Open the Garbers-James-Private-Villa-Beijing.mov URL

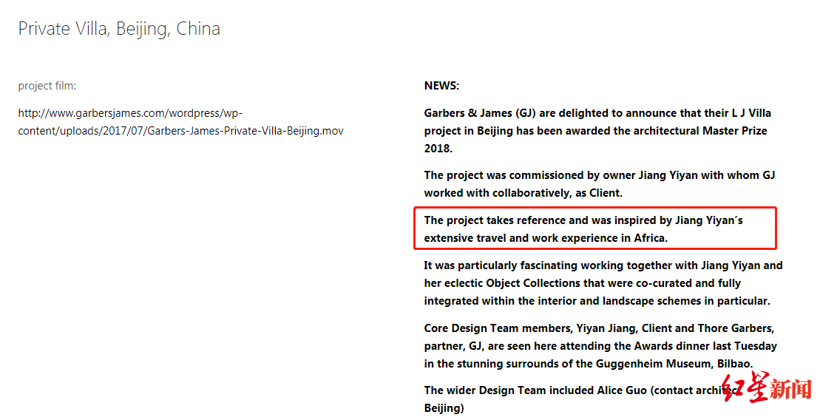181,122
